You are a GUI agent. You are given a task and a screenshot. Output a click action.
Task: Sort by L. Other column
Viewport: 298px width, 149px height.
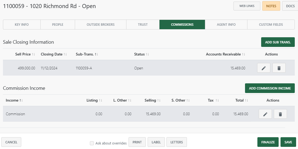click(122, 100)
